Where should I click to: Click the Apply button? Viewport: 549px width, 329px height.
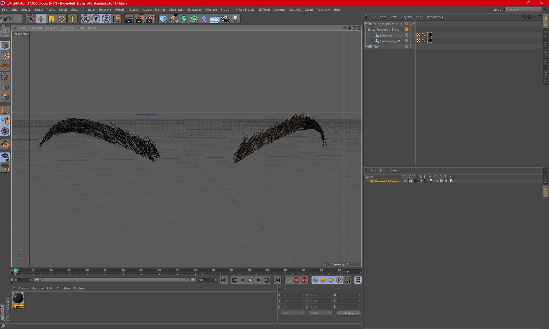click(x=349, y=313)
